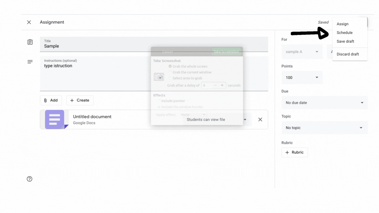The width and height of the screenshot is (379, 213).
Task: Choose Discard draft from the menu
Action: (348, 54)
